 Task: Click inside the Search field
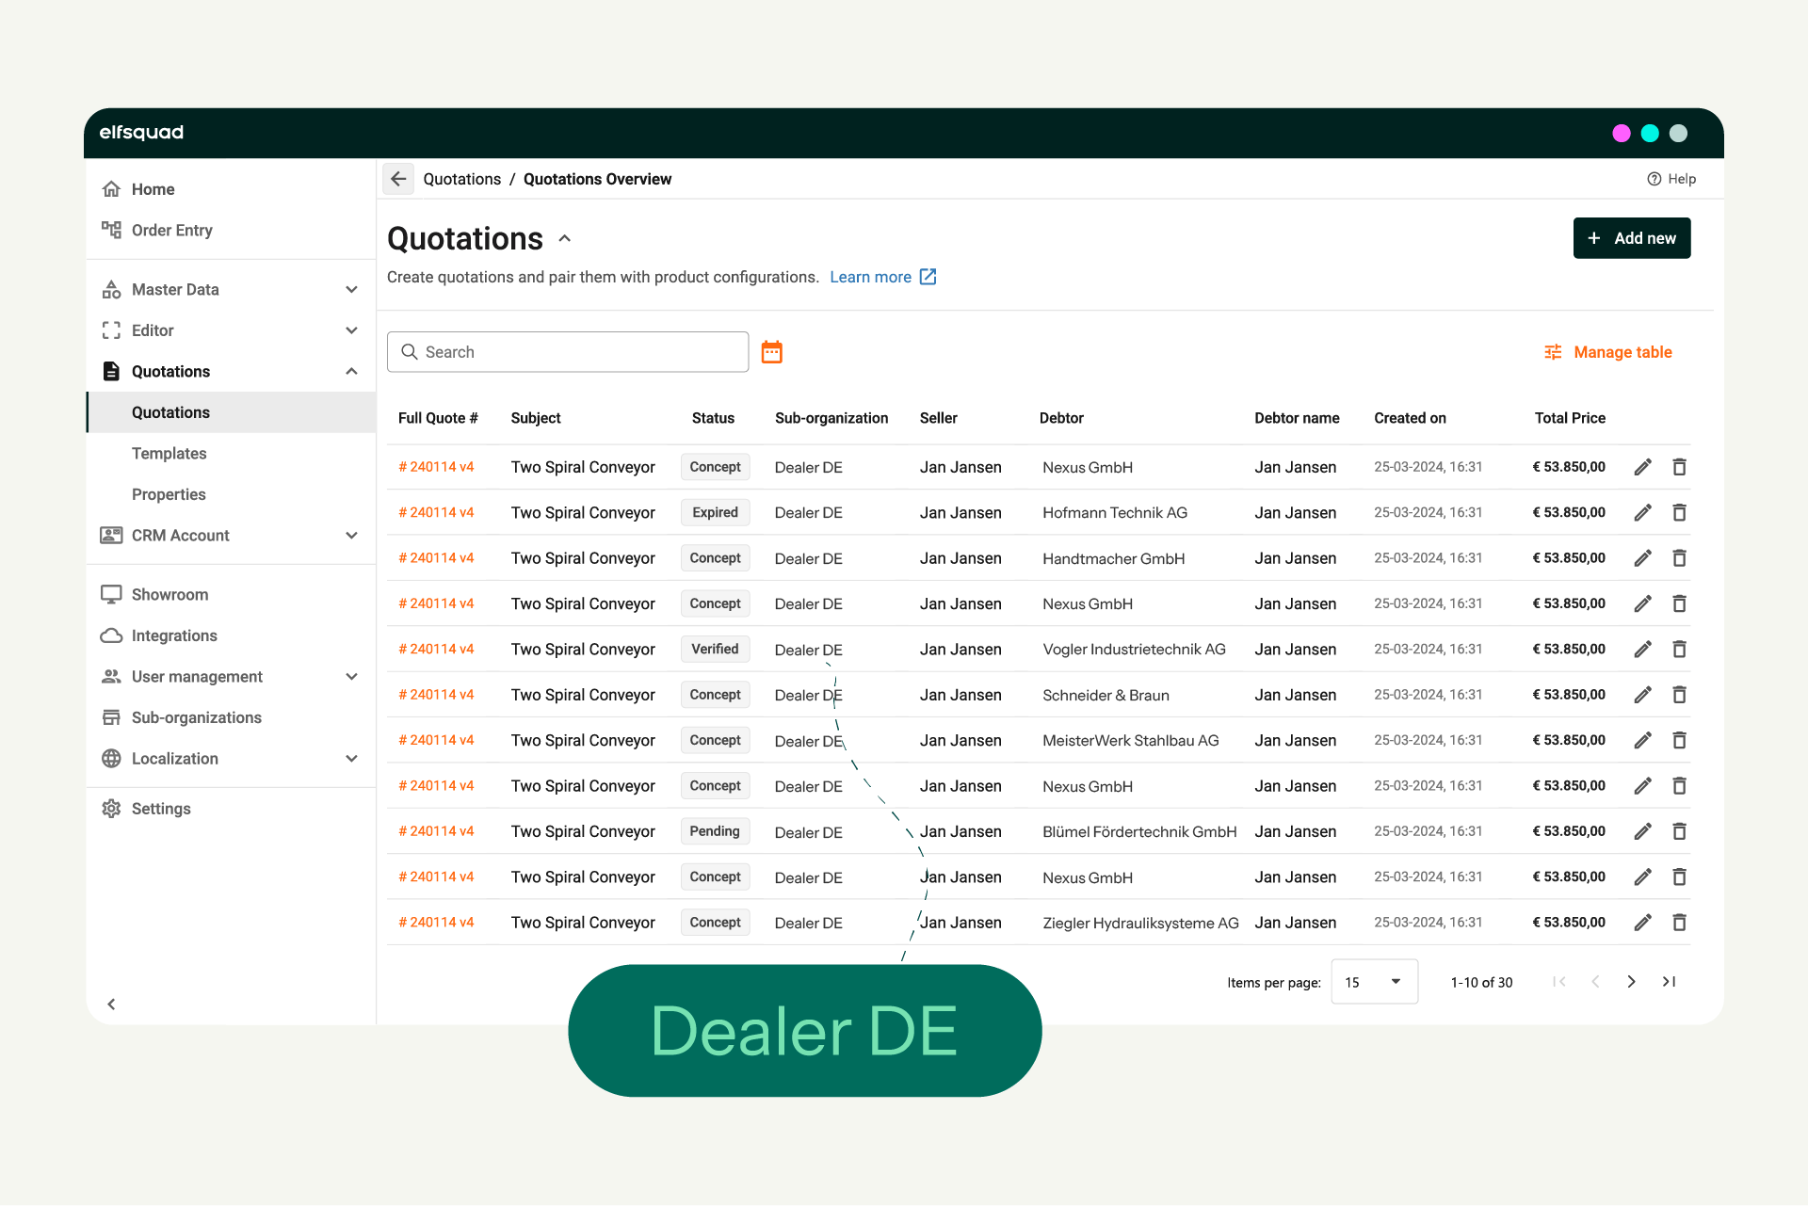pos(568,351)
